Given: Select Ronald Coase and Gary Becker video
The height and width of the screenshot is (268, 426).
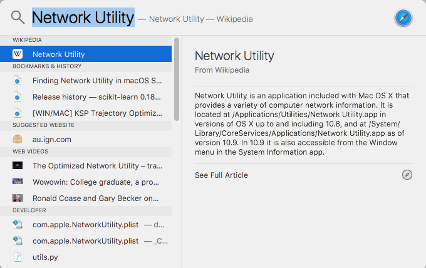Looking at the screenshot, I should point(86,198).
